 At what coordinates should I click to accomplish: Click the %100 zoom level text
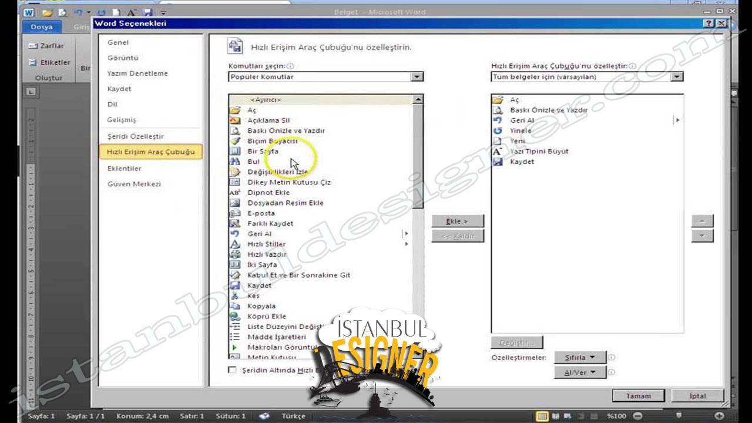616,416
